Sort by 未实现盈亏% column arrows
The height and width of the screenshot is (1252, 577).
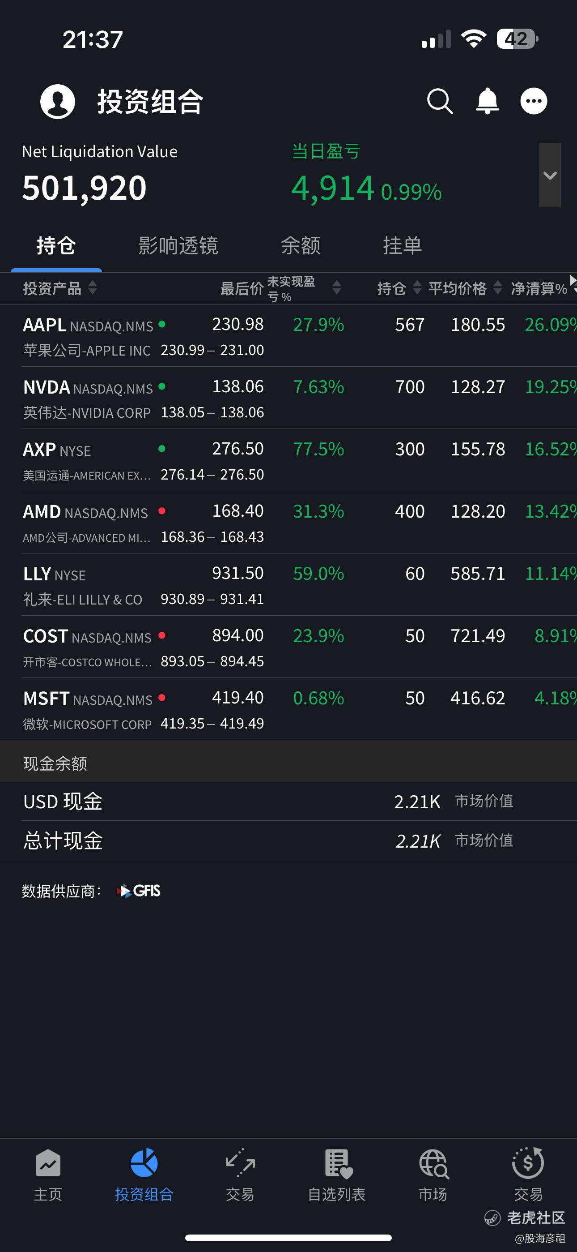pyautogui.click(x=336, y=288)
